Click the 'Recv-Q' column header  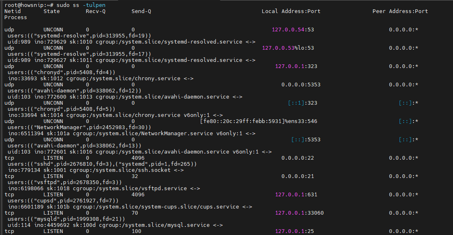[x=96, y=11]
